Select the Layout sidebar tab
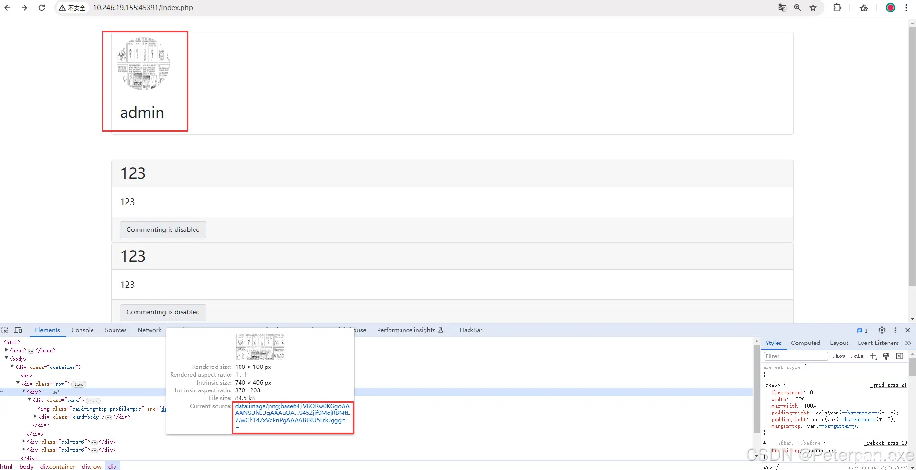The image size is (916, 470). 839,343
